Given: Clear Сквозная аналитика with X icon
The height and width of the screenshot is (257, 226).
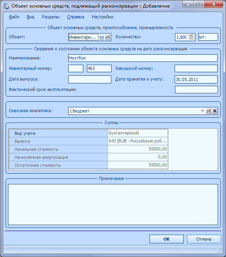Looking at the screenshot, I should (215, 111).
